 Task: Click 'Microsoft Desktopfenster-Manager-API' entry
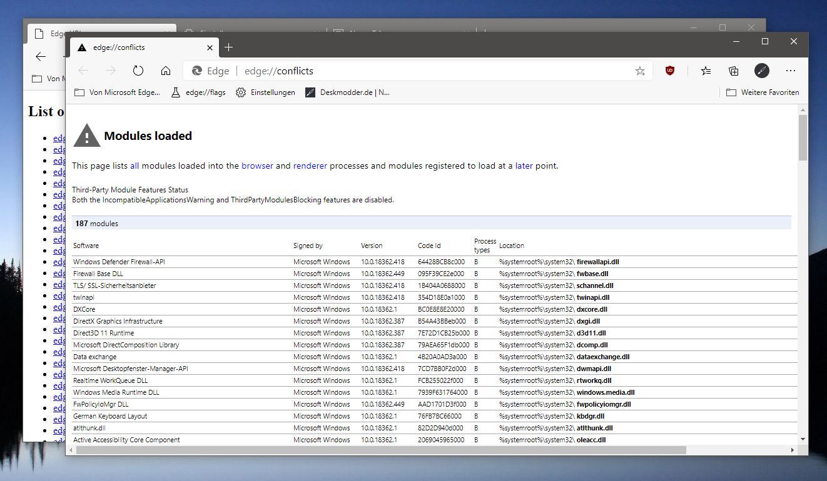pos(130,369)
